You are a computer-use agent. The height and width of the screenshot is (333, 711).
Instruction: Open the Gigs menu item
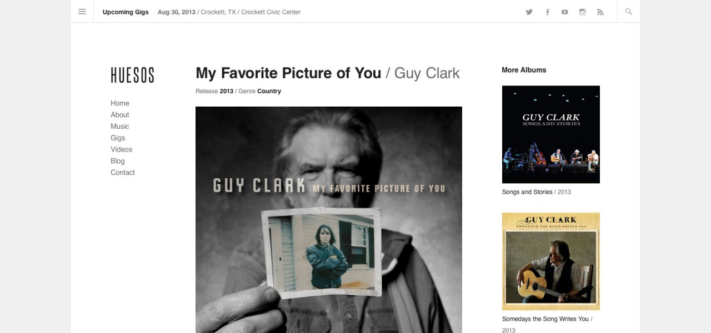click(x=118, y=138)
